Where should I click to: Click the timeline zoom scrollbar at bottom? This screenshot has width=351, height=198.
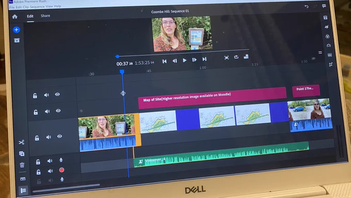pyautogui.click(x=66, y=188)
